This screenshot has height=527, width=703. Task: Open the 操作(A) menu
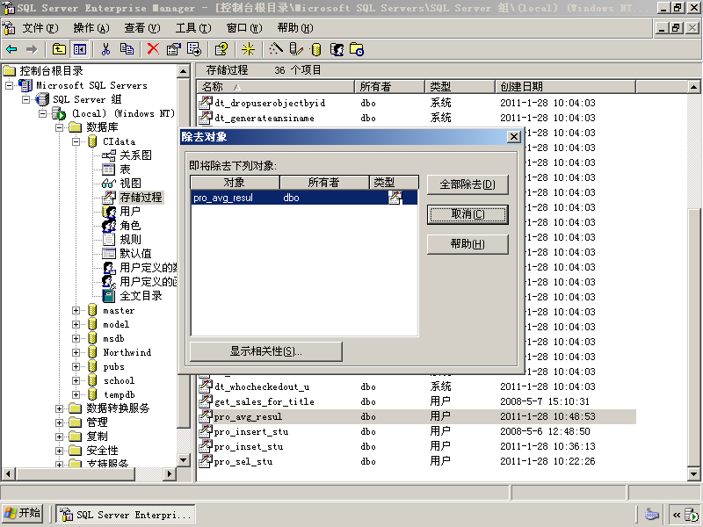91,28
